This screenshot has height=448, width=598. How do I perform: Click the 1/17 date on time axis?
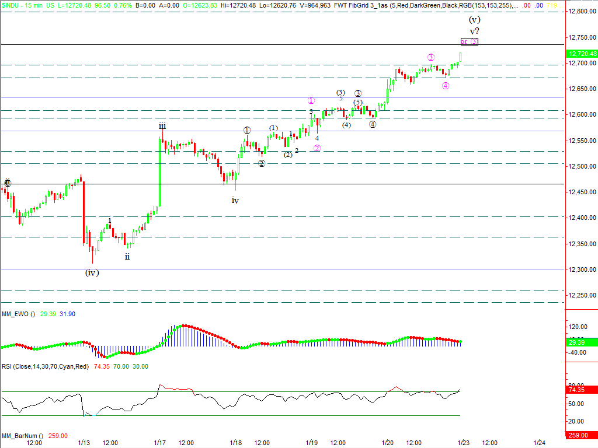[x=159, y=442]
